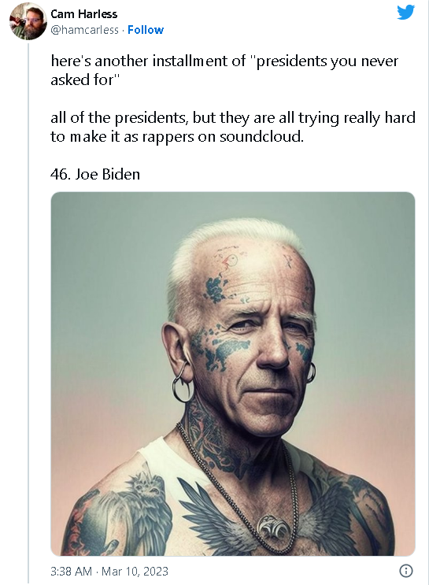
Task: Click the "46. Joe Biden" caption line
Action: 95,174
